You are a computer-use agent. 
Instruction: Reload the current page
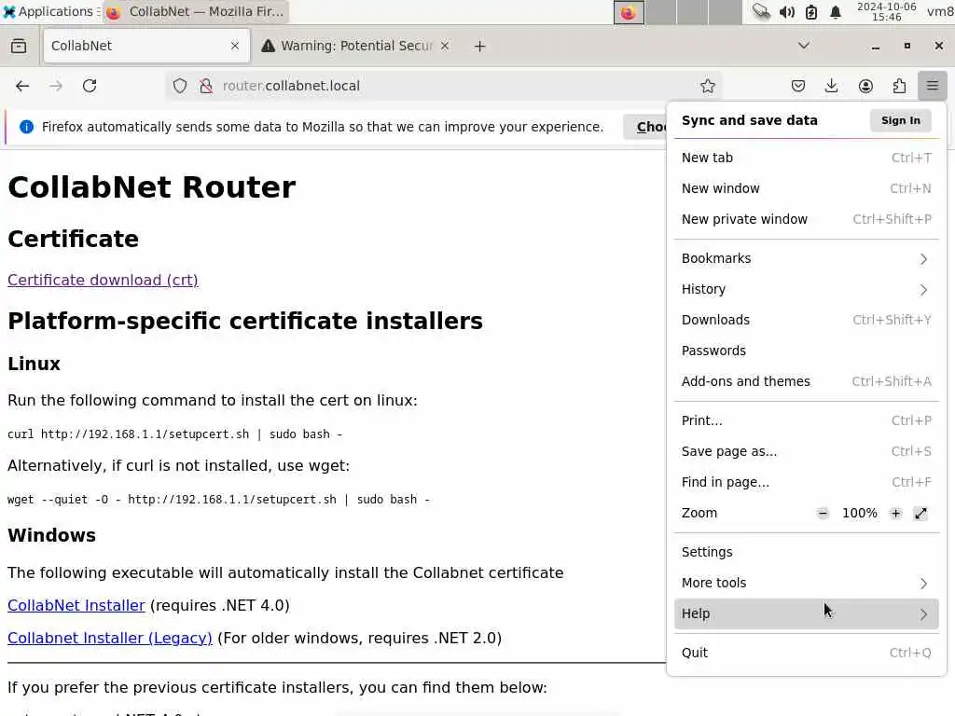point(90,86)
